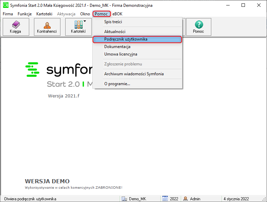
Task: Open the Firma menu
Action: pos(8,14)
